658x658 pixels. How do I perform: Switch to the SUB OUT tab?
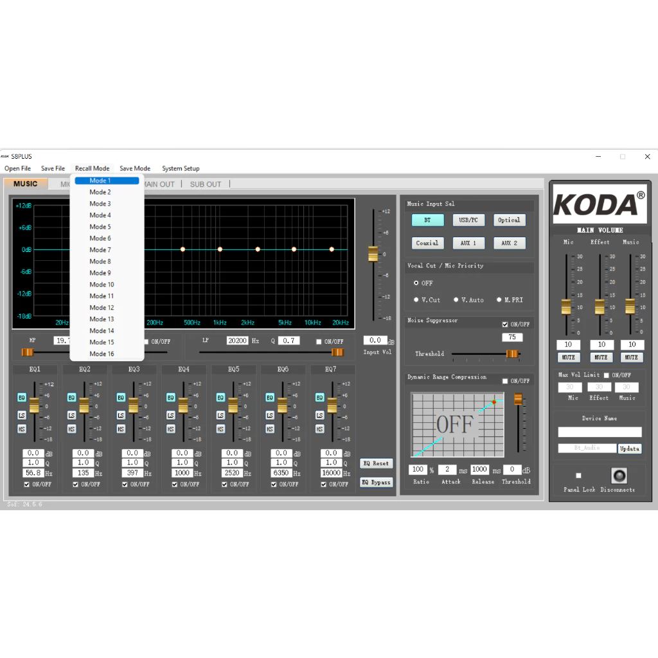click(x=205, y=184)
